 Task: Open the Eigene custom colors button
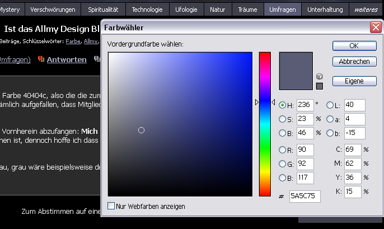354,81
